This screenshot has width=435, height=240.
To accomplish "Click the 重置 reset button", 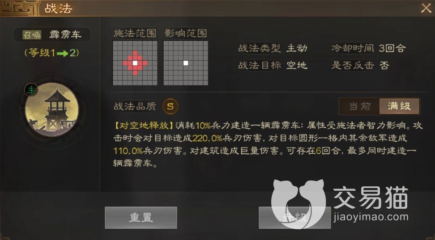I will click(x=141, y=218).
